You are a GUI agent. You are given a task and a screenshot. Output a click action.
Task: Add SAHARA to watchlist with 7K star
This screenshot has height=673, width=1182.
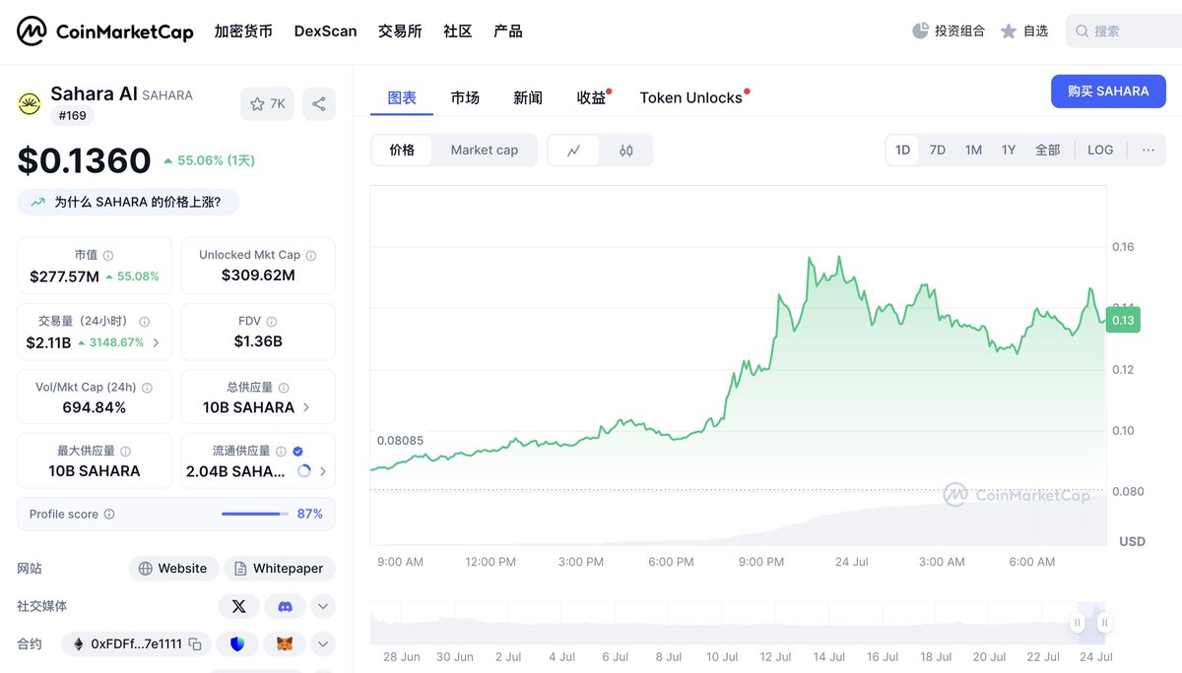267,104
